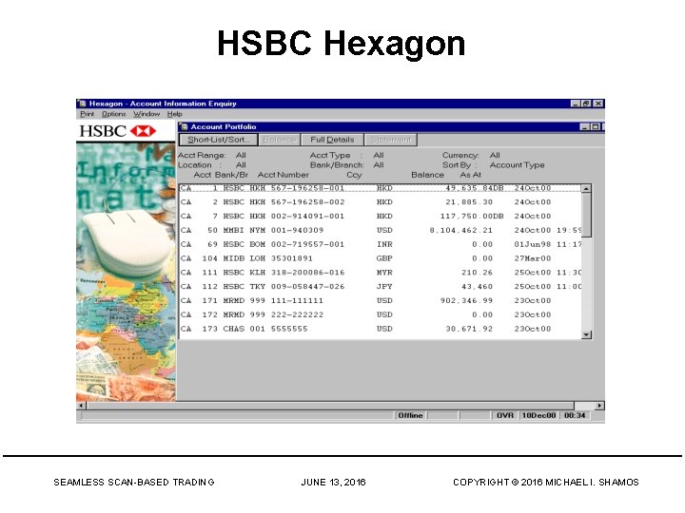Click the As At column header
This screenshot has width=685, height=513.
(x=470, y=175)
